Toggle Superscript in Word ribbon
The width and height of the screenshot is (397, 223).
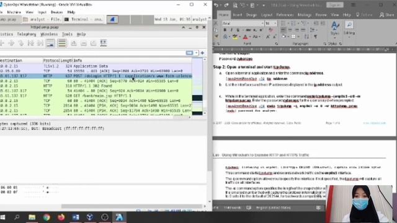[261, 30]
